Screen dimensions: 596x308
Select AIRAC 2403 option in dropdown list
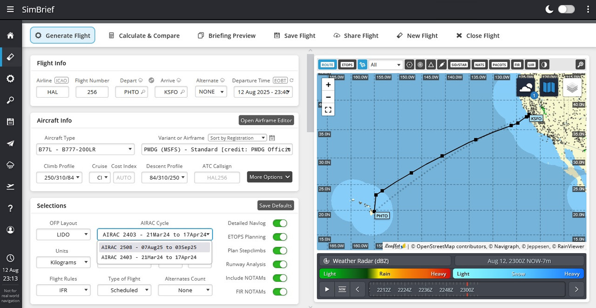tap(155, 257)
